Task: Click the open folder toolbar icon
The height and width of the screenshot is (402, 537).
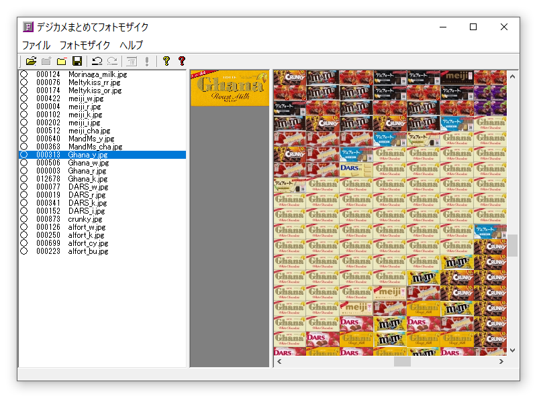Action: point(31,61)
